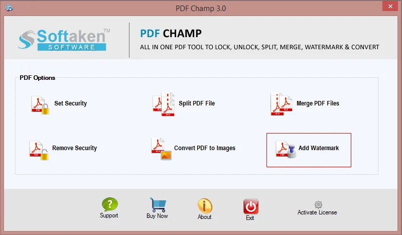The image size is (402, 235).
Task: Click the green Support question mark icon
Action: 110,204
